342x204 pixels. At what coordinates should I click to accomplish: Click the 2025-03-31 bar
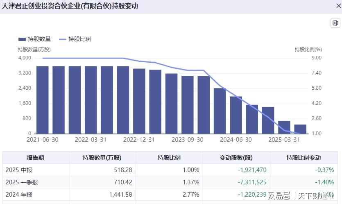(284, 127)
